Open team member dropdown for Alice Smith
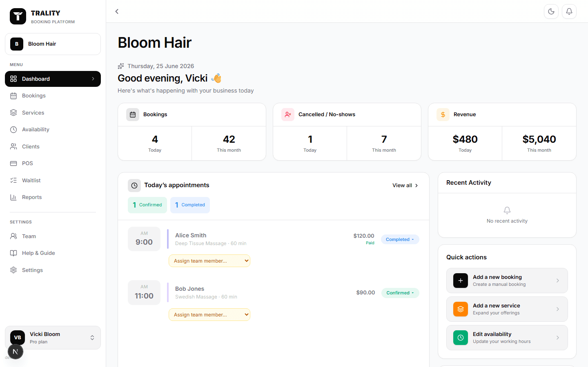Viewport: 588px width, 367px height. click(x=209, y=261)
